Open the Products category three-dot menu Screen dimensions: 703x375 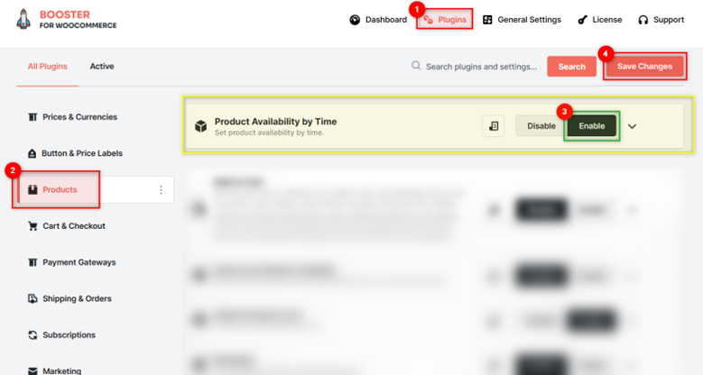pos(161,190)
